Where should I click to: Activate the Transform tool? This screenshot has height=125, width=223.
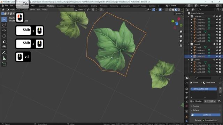coord(4,47)
